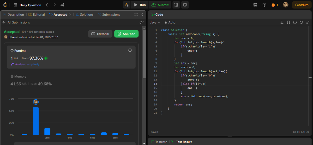
Task: Open the settings gear icon
Action: coord(264,5)
